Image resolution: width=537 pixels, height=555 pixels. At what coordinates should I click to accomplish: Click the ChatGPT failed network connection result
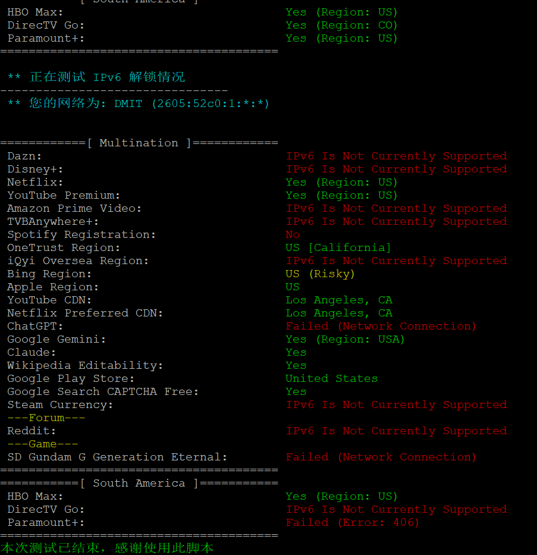pos(381,326)
